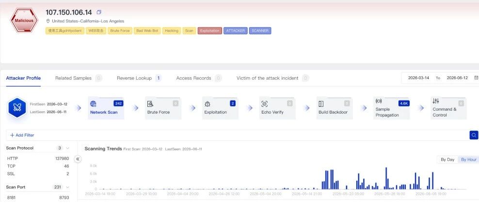479x204 pixels.
Task: Click the chart axis label 2026-06-05 19:00
Action: pyautogui.click(x=431, y=194)
